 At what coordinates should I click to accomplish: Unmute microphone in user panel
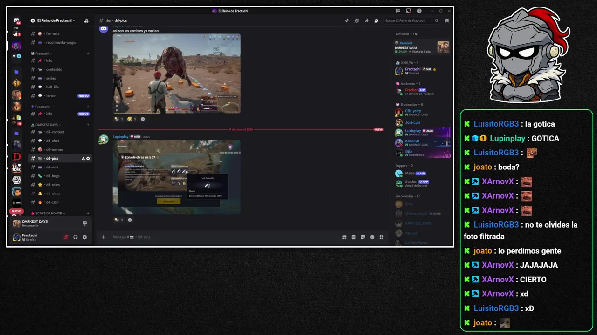[66, 237]
